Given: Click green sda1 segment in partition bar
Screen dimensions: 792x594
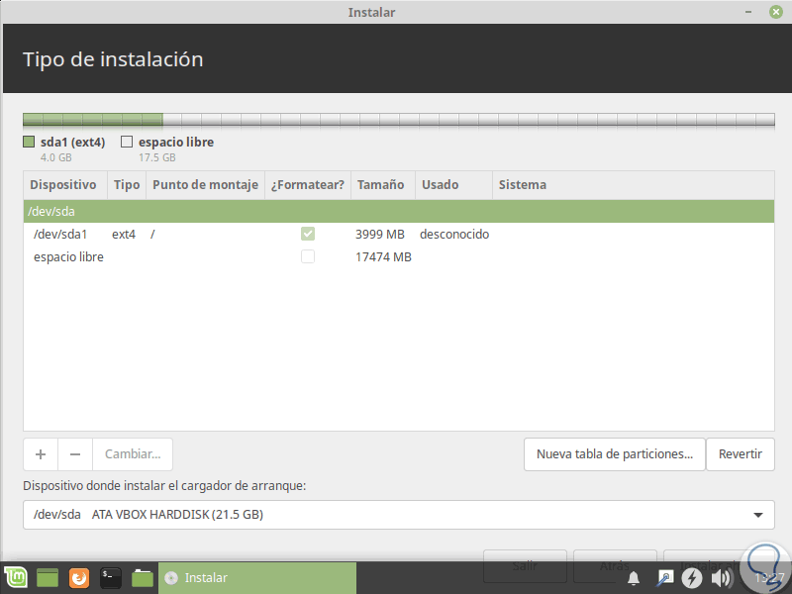Looking at the screenshot, I should coord(93,120).
